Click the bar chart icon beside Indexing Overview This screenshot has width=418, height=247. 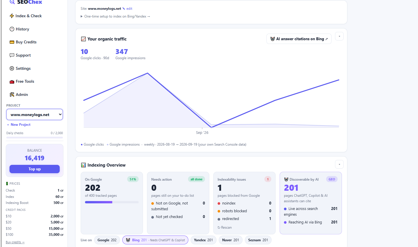[x=84, y=165]
